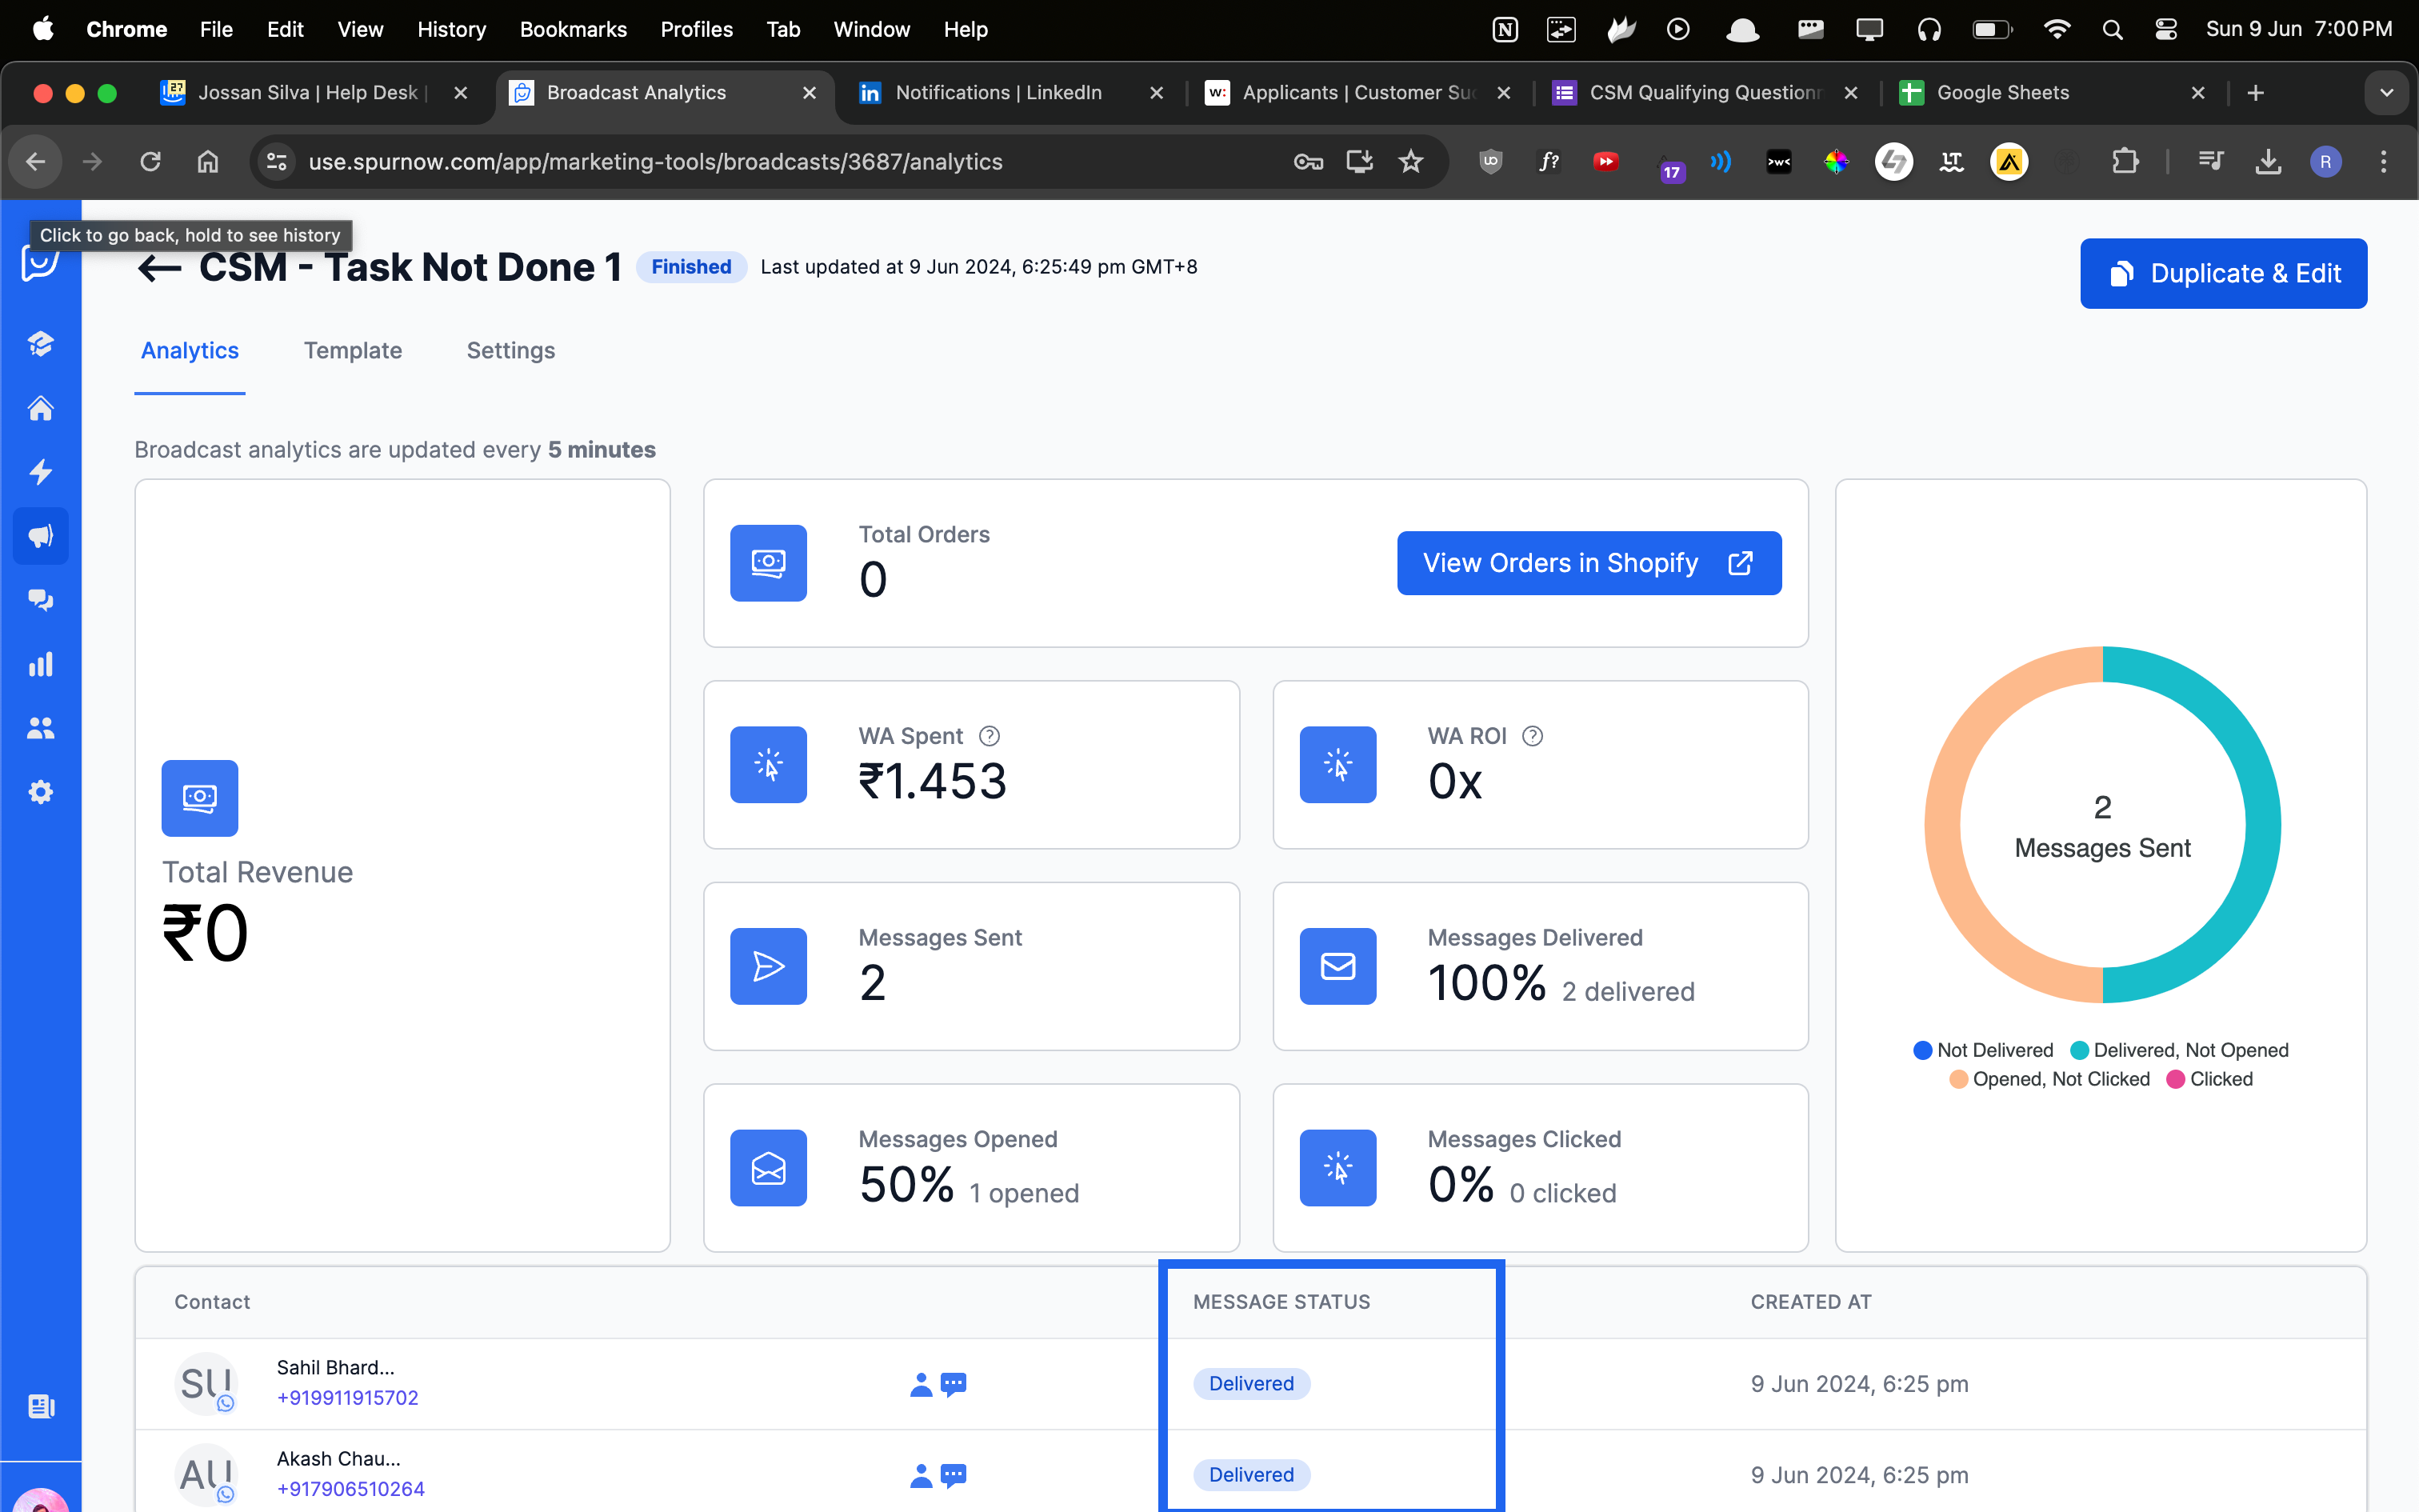Open the Apple menu
Image resolution: width=2419 pixels, height=1512 pixels.
click(43, 29)
